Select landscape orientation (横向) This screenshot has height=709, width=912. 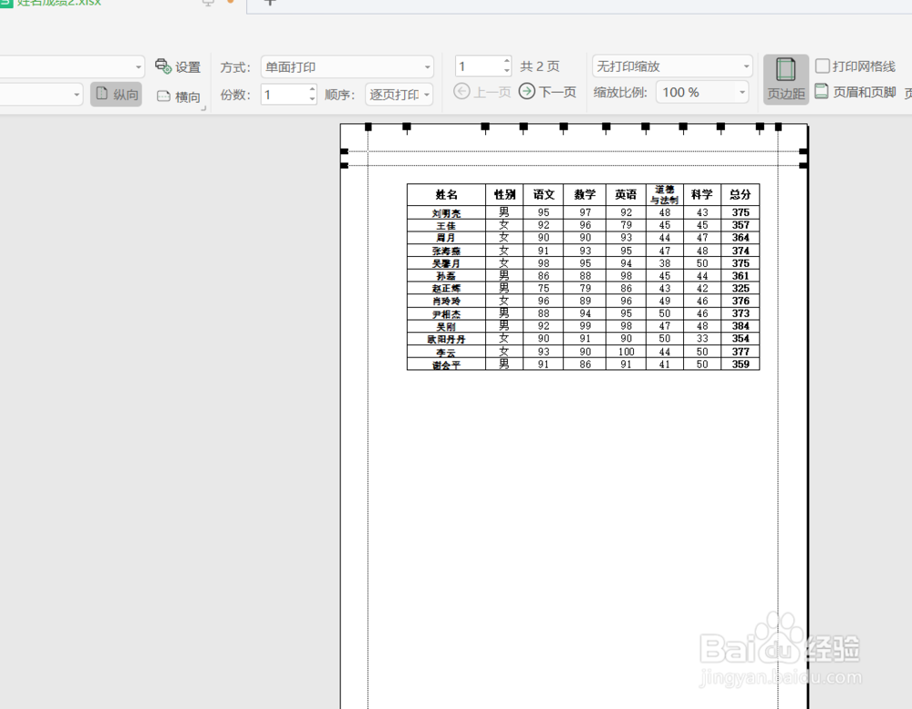pos(178,97)
